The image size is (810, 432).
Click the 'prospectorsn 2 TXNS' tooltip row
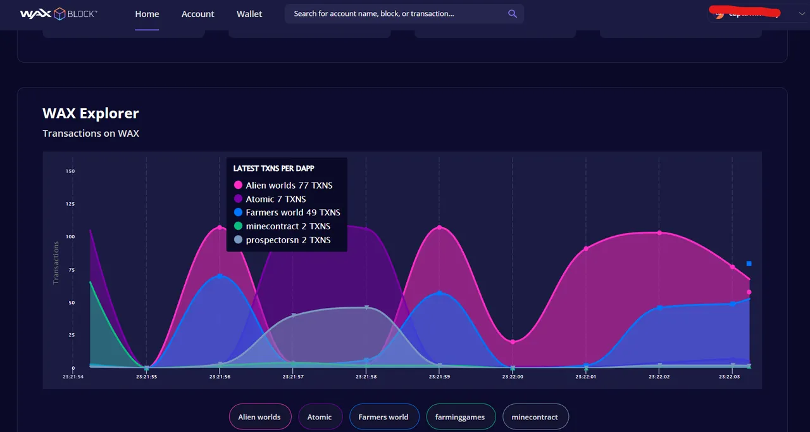coord(282,239)
